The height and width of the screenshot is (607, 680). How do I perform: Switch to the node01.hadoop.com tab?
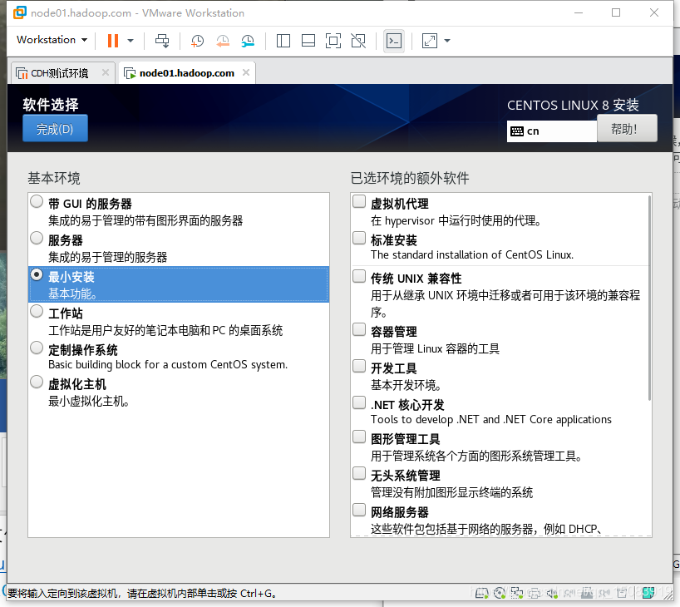coord(187,73)
